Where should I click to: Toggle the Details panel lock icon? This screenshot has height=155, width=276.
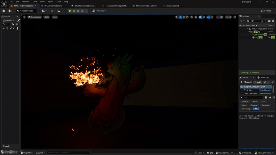pyautogui.click(x=273, y=82)
